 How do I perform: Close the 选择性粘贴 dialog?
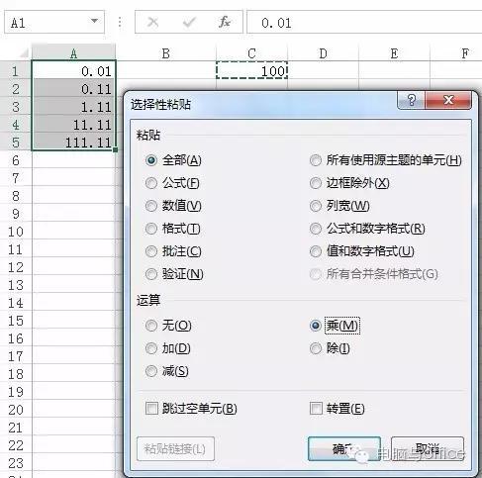tap(448, 100)
